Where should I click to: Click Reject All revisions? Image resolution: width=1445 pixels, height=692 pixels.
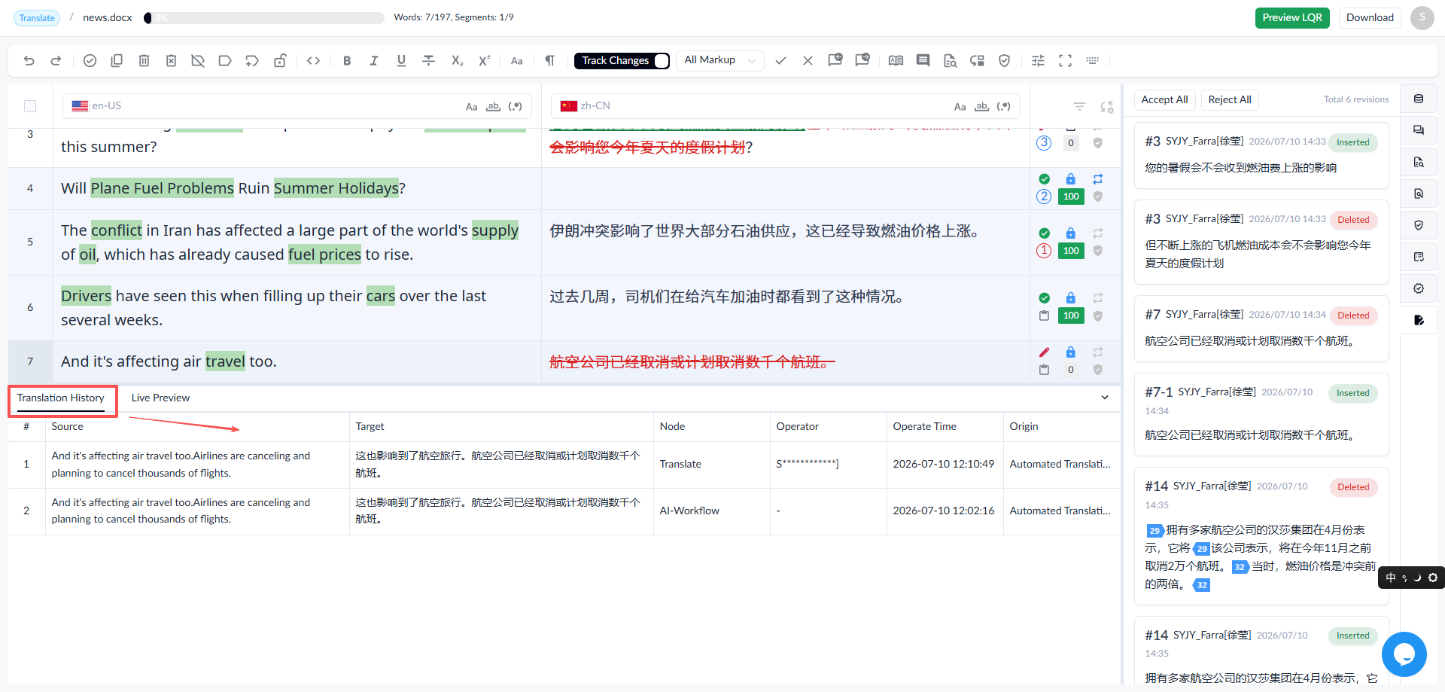point(1230,99)
